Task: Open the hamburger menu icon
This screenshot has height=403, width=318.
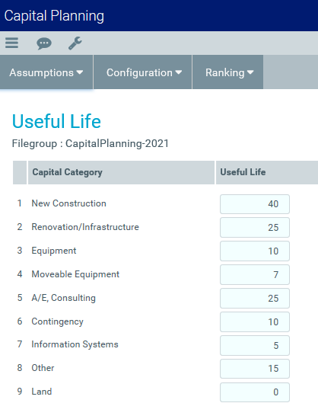Action: click(x=12, y=43)
